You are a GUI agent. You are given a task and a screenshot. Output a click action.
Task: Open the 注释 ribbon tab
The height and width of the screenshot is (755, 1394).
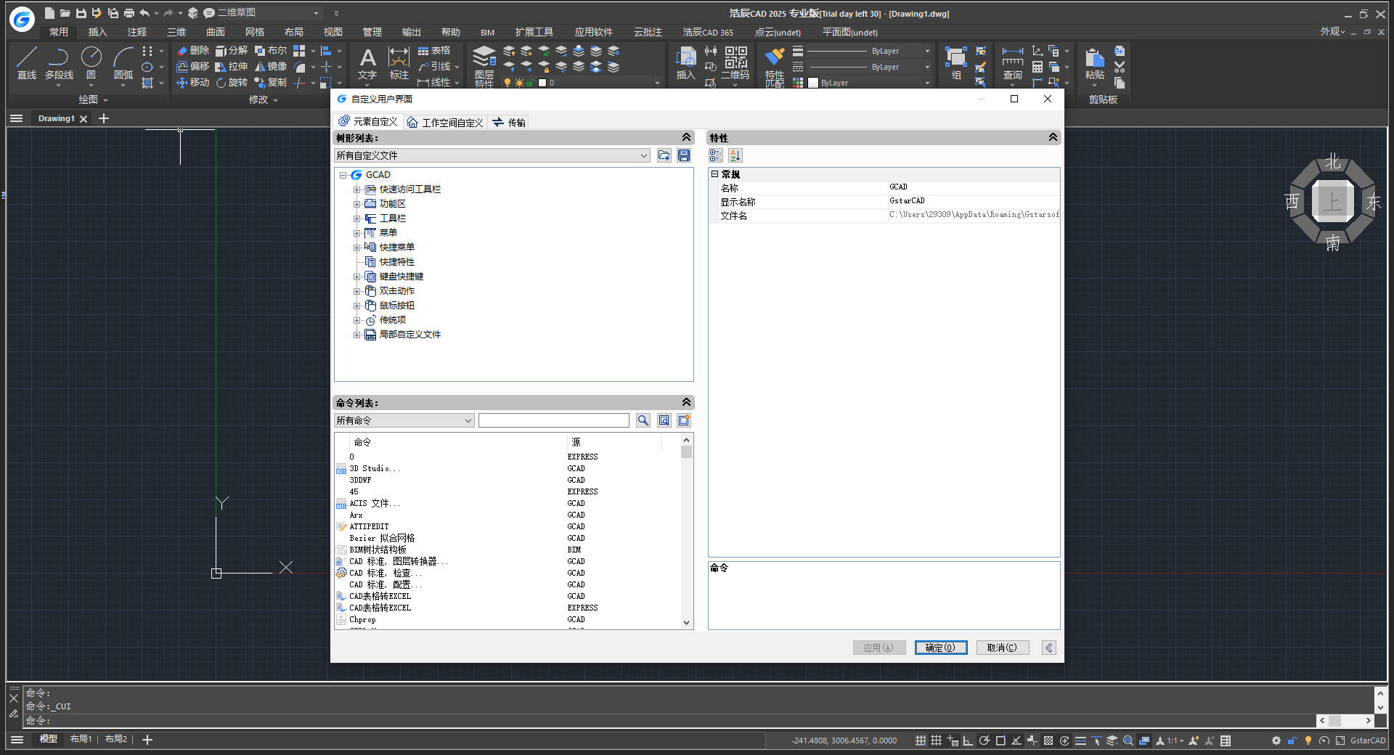[x=136, y=32]
